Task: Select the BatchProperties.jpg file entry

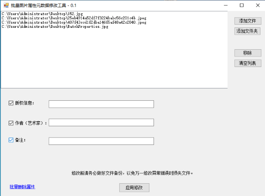Action: (x=55, y=26)
